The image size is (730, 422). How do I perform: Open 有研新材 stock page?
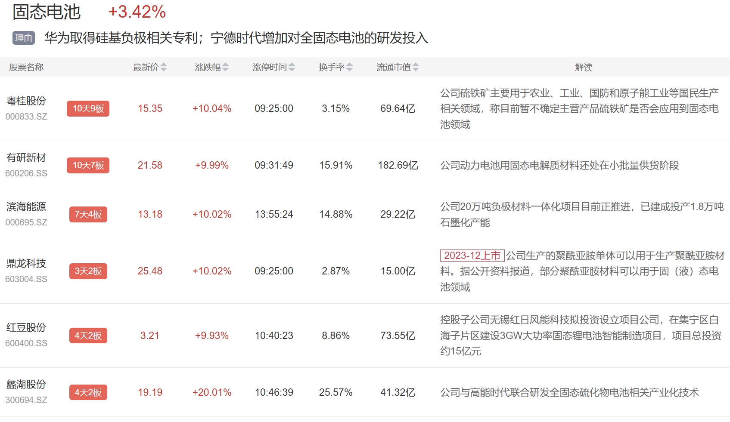(26, 157)
